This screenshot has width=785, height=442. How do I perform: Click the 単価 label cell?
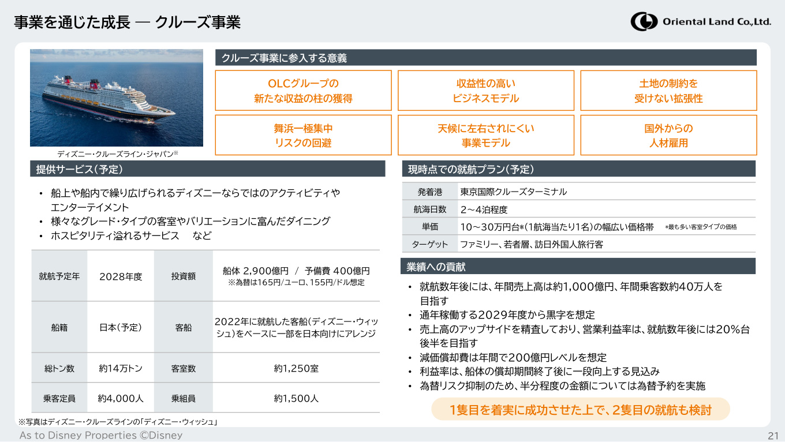pos(430,227)
